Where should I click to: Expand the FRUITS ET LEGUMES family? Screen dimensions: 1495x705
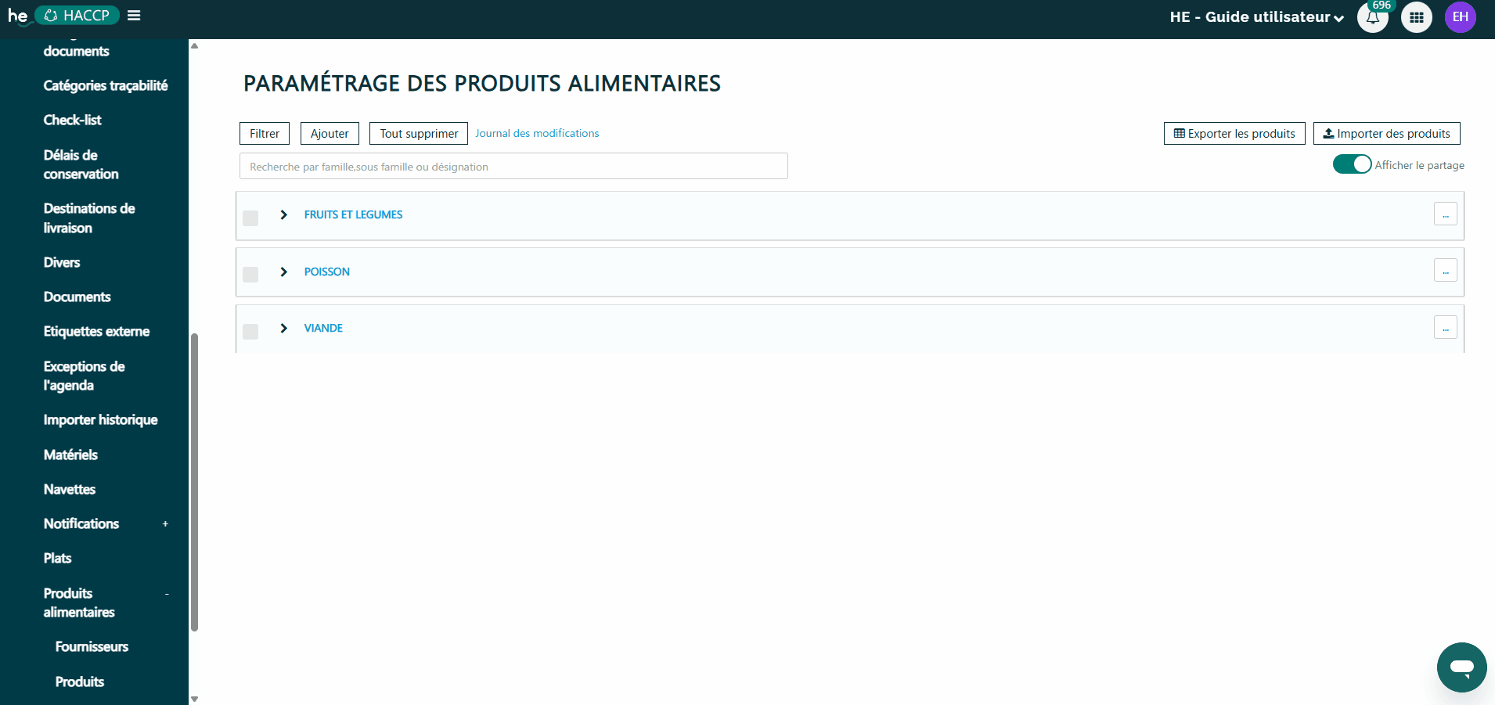(x=283, y=214)
